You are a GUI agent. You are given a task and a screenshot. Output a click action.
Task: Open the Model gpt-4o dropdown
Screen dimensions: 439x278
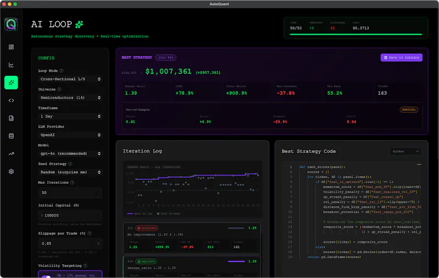tap(70, 154)
